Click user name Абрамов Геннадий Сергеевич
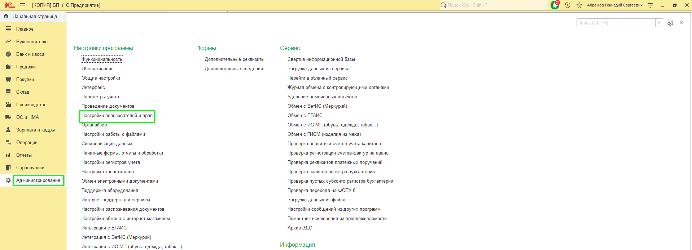The image size is (692, 250). (615, 5)
